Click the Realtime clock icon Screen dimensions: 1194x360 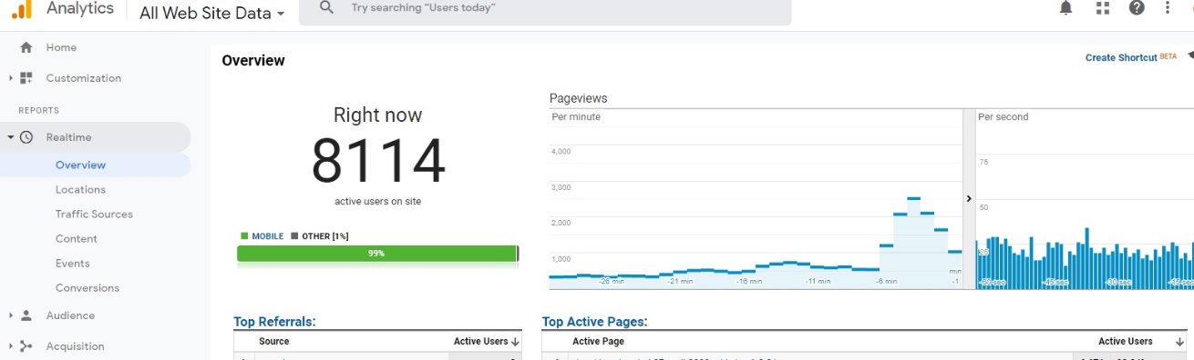pos(26,137)
